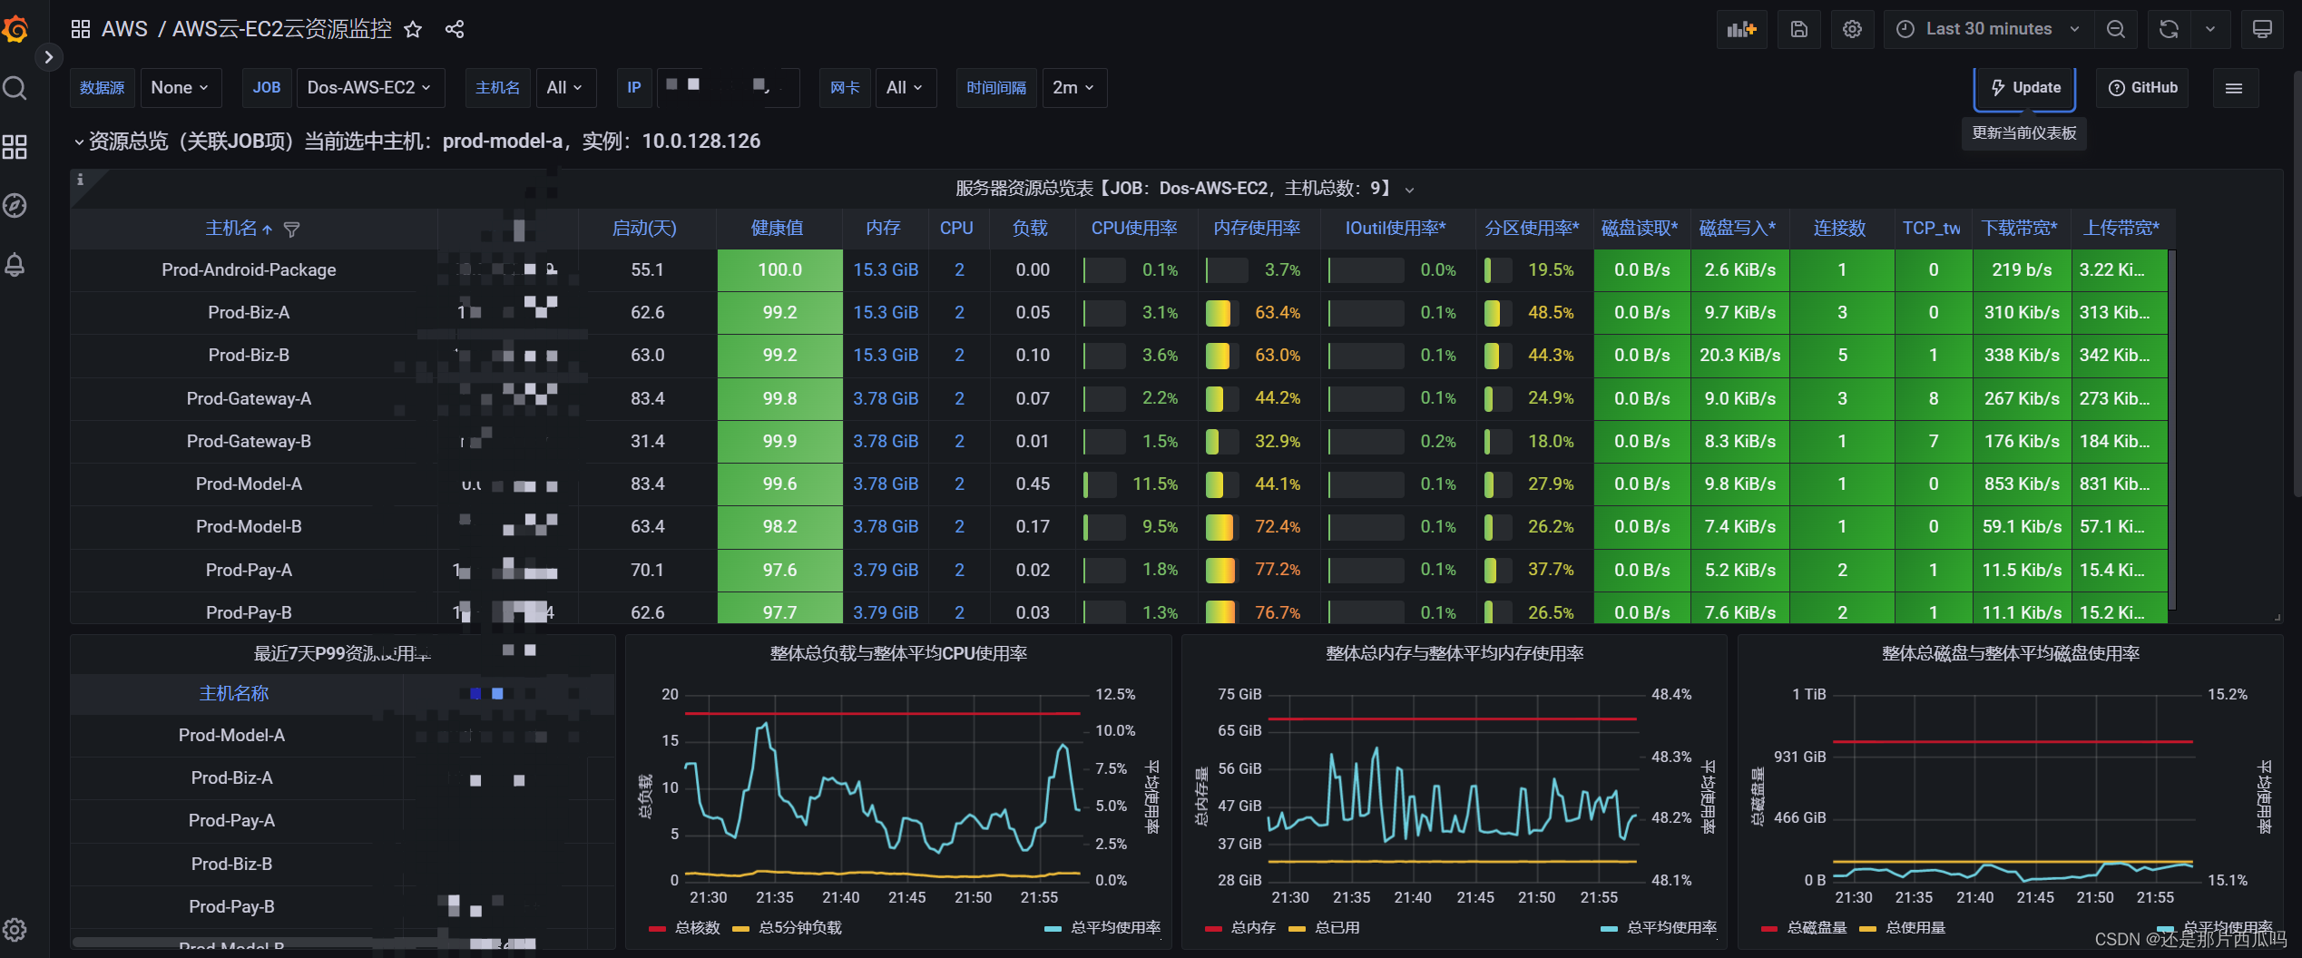
Task: Click the info icon on overview panel
Action: tap(80, 180)
